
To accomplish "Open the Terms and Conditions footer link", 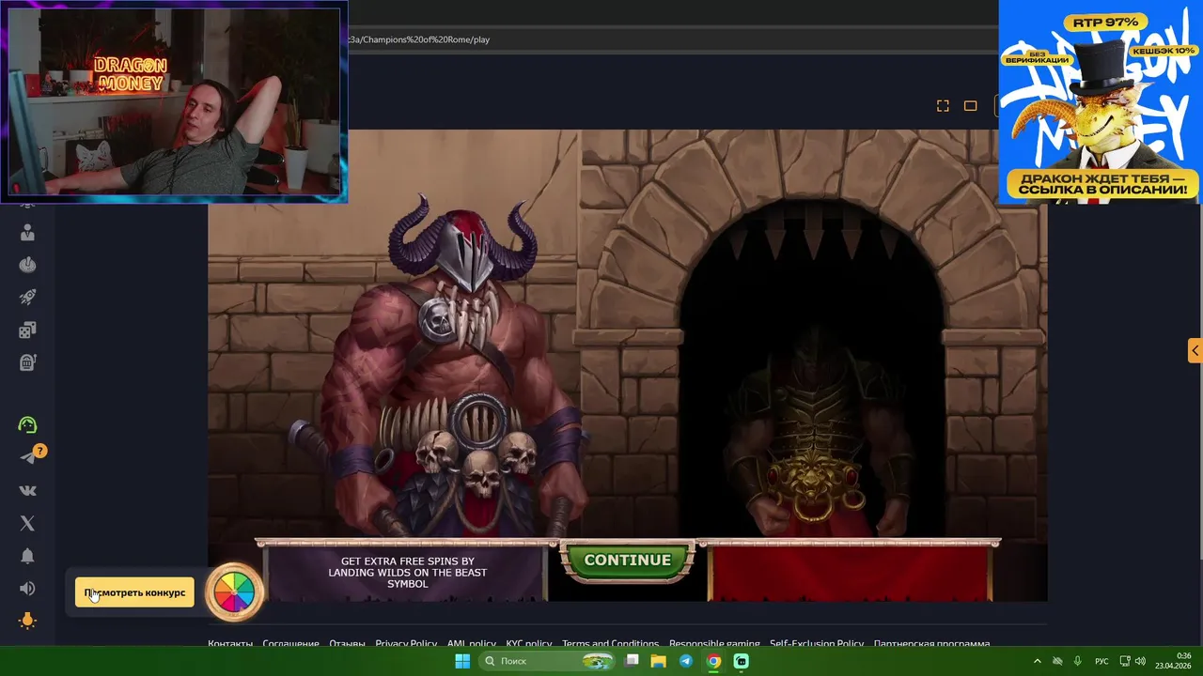I will (x=610, y=644).
